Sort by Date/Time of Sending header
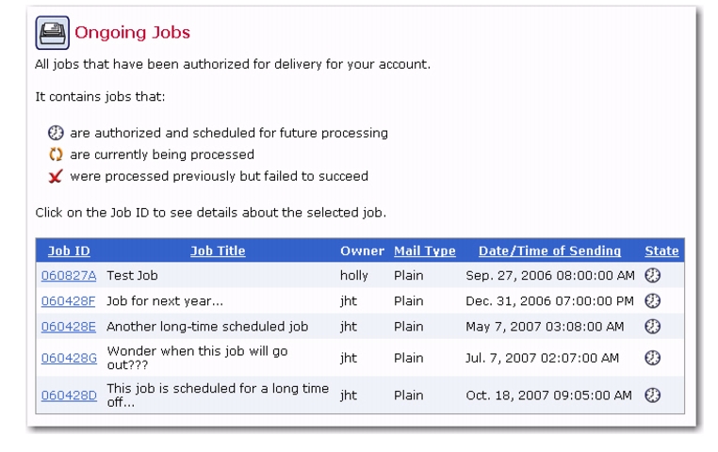718x452 pixels. coord(549,250)
